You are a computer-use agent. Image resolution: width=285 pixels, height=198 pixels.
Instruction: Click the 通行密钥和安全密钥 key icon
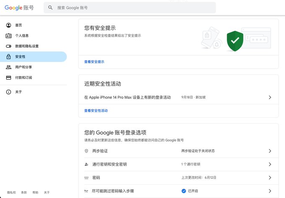[x=86, y=164]
